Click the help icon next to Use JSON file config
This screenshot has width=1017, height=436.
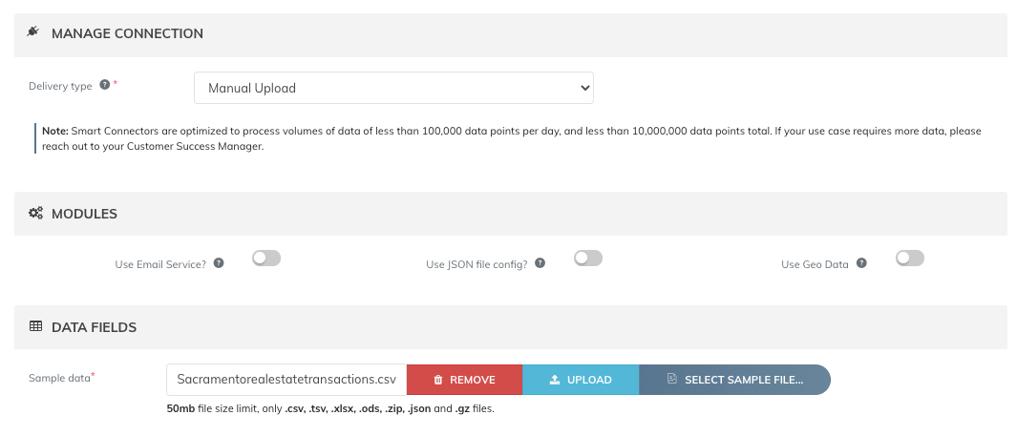pos(540,263)
